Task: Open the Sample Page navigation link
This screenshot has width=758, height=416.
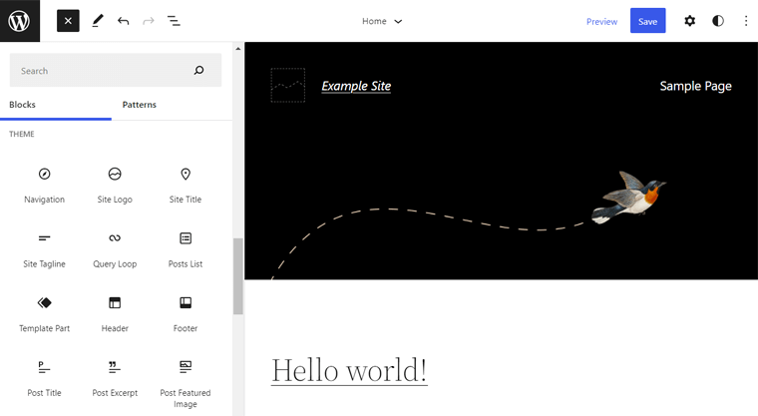Action: [695, 86]
